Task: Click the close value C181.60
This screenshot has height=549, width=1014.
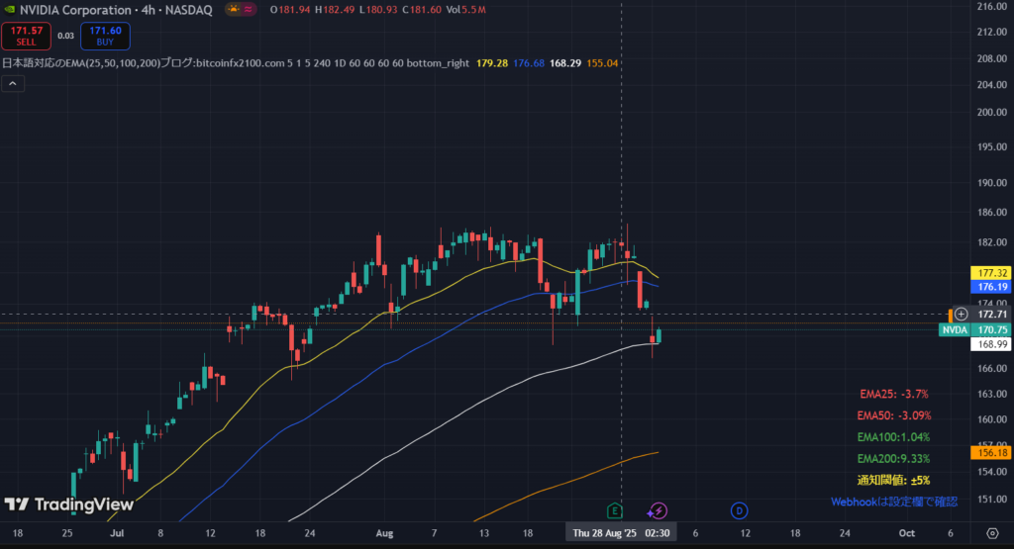Action: pyautogui.click(x=422, y=10)
